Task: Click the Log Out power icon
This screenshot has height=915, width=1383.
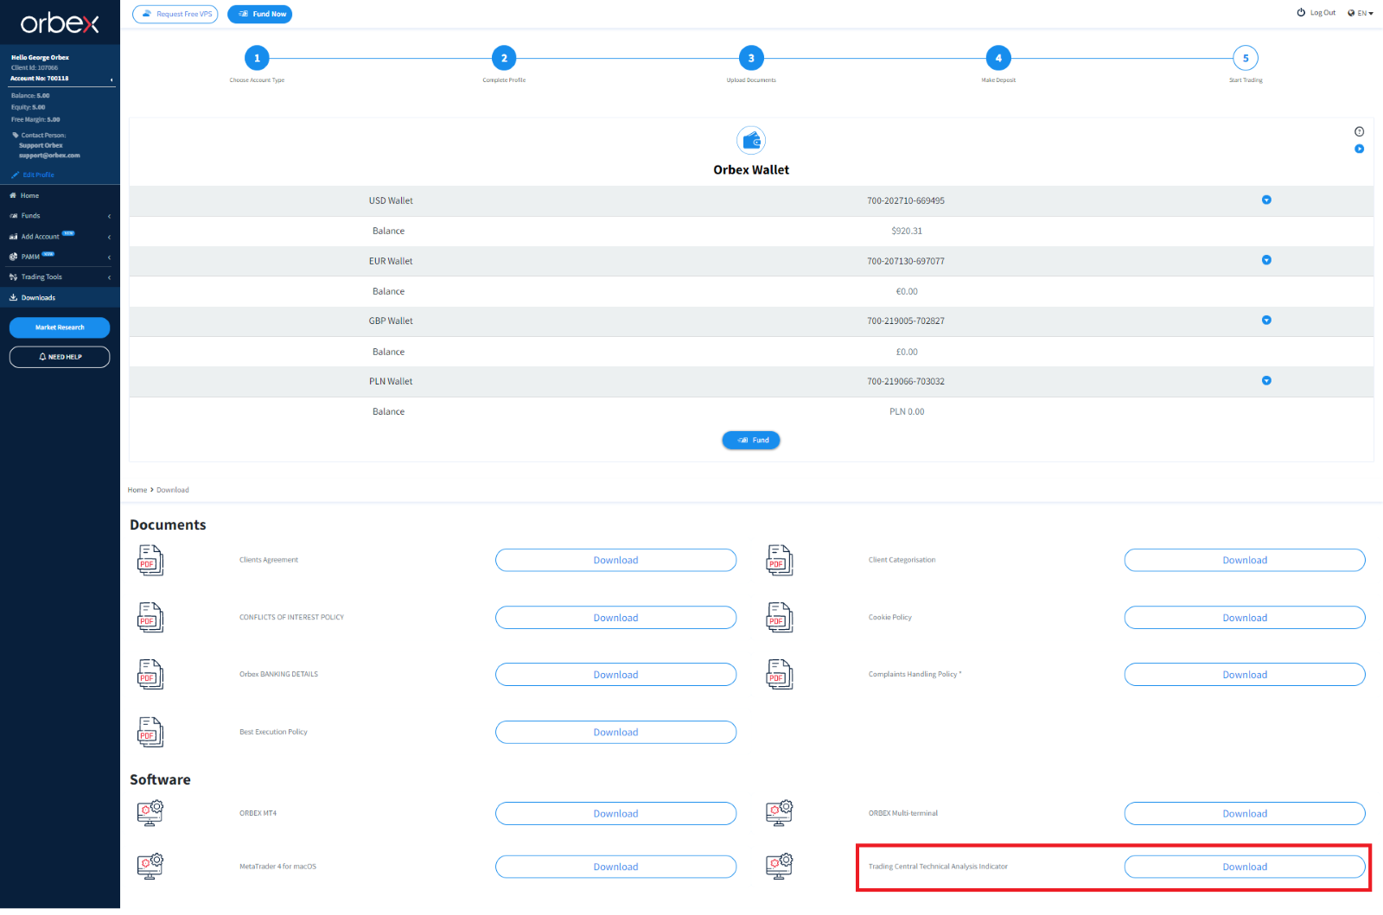Action: (1301, 13)
